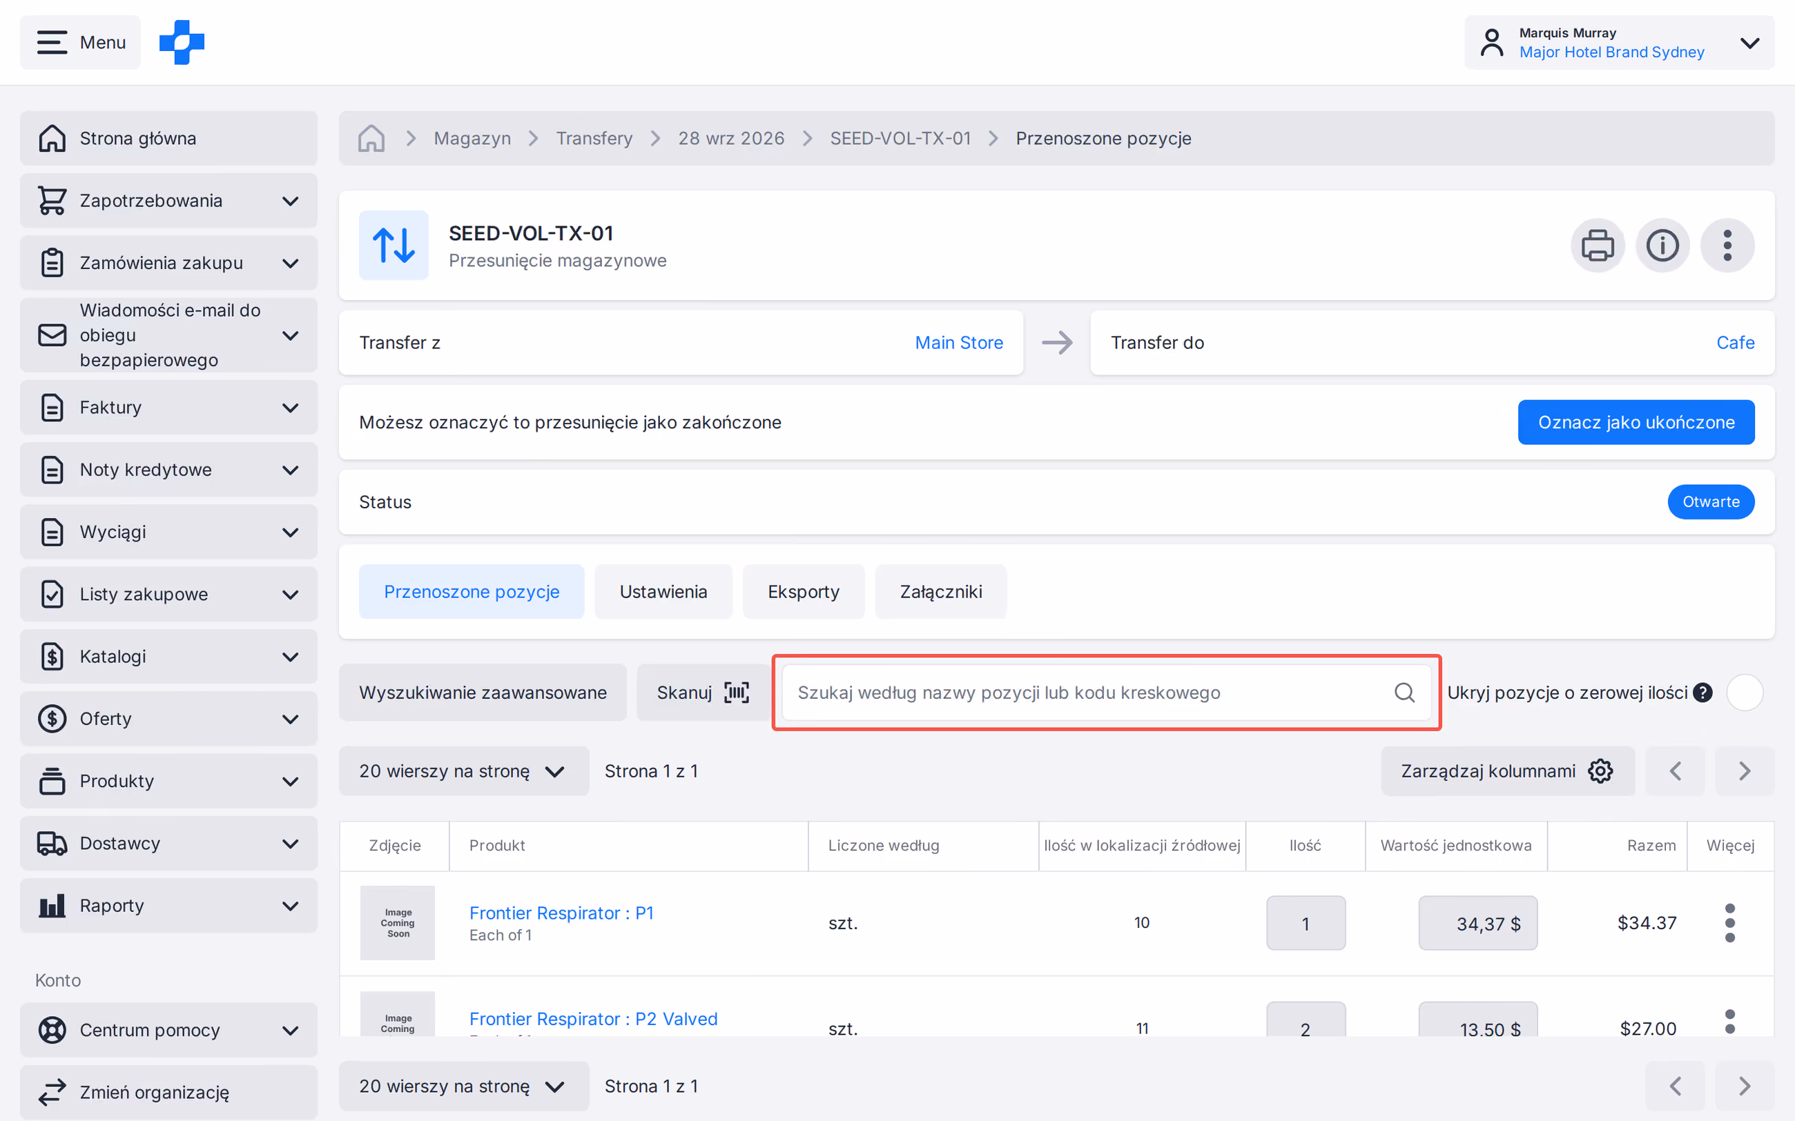Switch to the Eksporty tab
Image resolution: width=1795 pixels, height=1121 pixels.
(804, 592)
